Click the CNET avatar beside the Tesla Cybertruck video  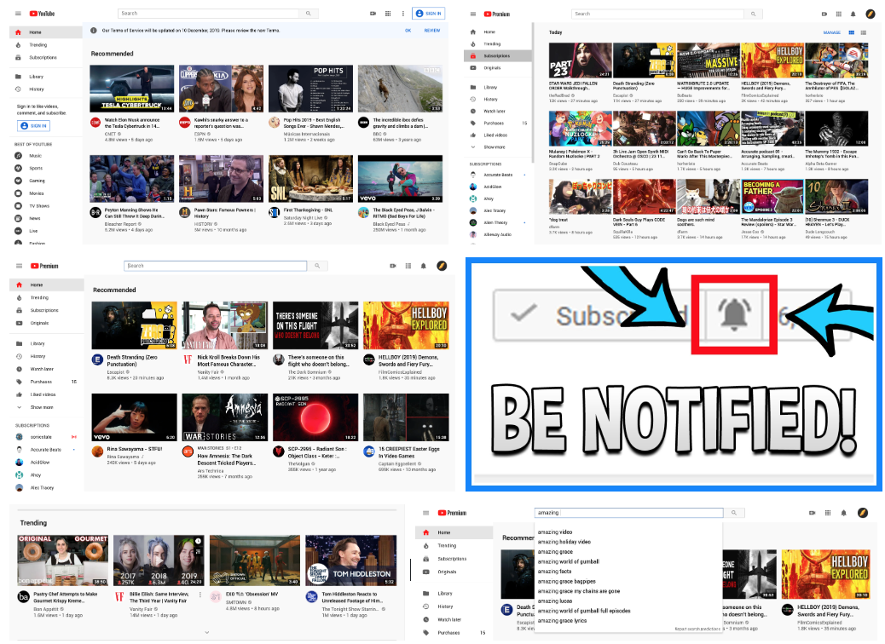(x=95, y=123)
